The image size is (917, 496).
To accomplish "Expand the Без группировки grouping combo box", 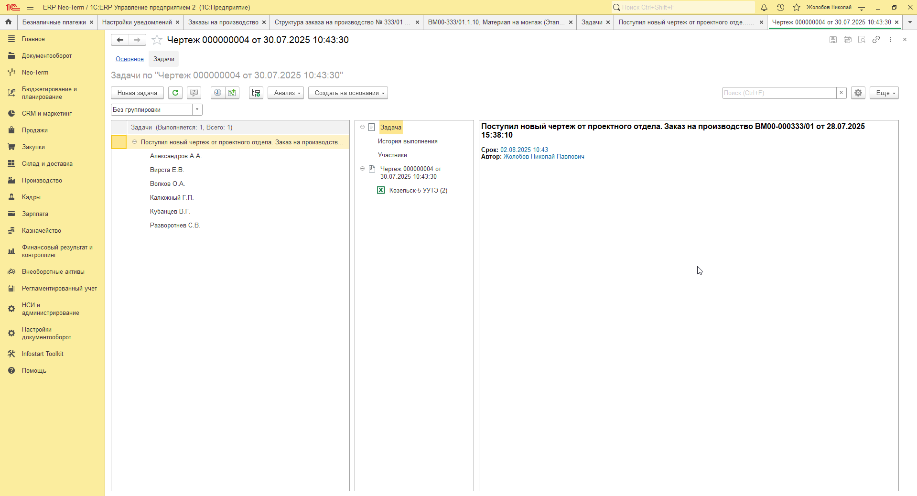I will [197, 109].
